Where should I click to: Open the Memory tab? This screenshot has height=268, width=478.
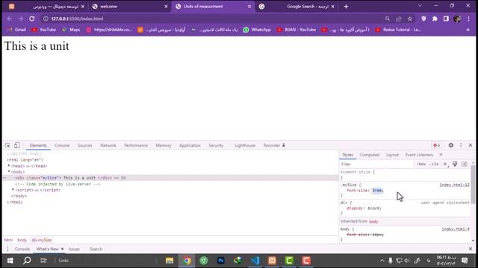[164, 146]
